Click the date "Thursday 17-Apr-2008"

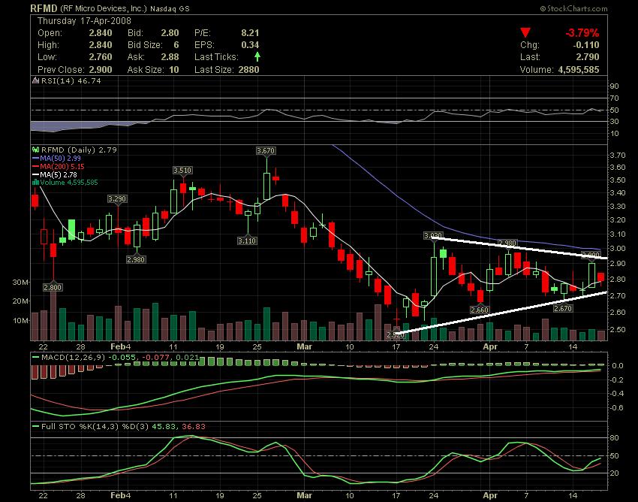[84, 21]
